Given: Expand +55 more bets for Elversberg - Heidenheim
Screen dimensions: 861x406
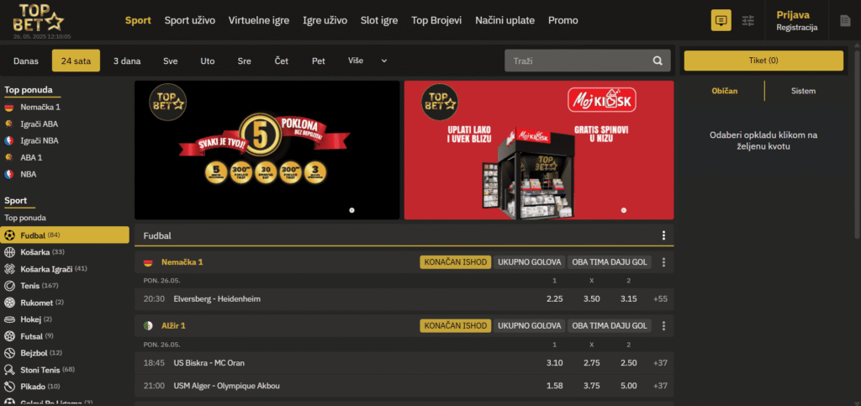Looking at the screenshot, I should pyautogui.click(x=660, y=298).
